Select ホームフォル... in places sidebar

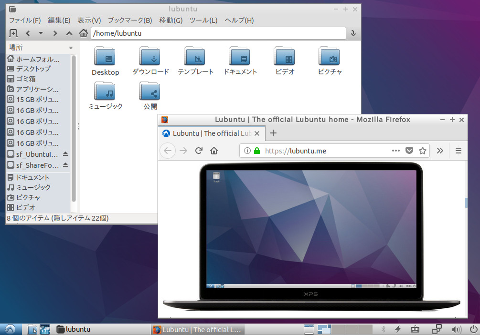[38, 59]
